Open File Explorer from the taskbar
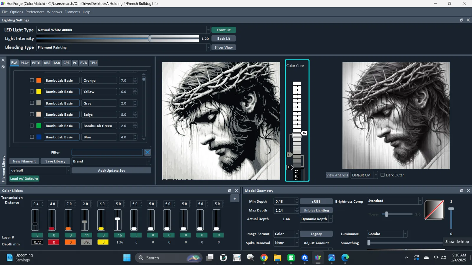472x265 pixels. click(x=277, y=258)
